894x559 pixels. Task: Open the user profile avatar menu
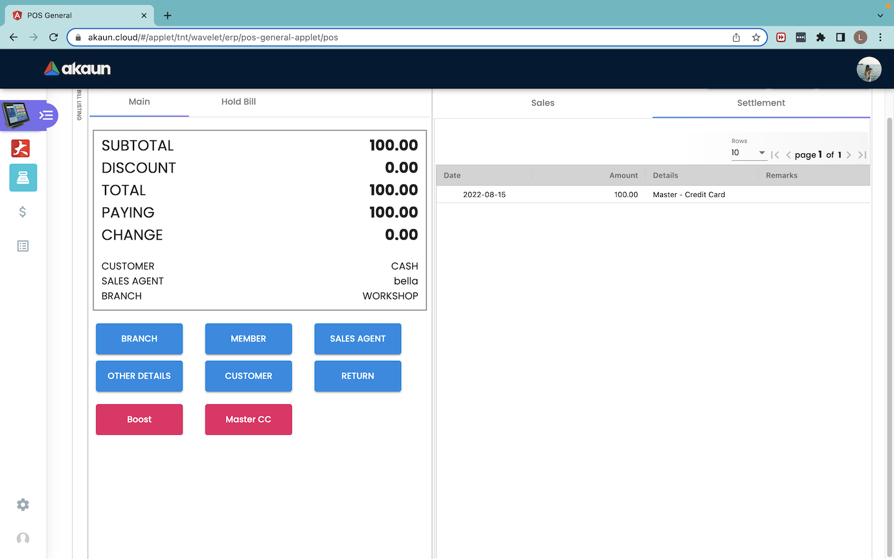[x=869, y=69]
